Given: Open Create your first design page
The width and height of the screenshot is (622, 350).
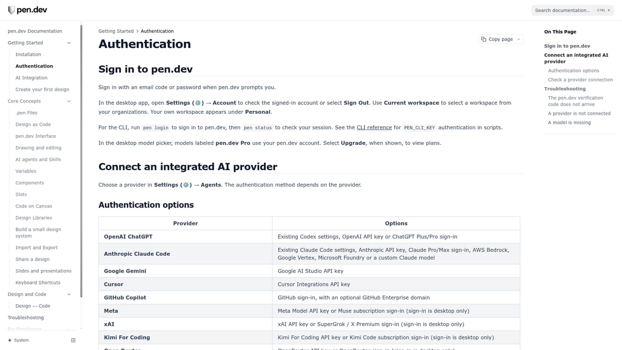Looking at the screenshot, I should click(42, 89).
